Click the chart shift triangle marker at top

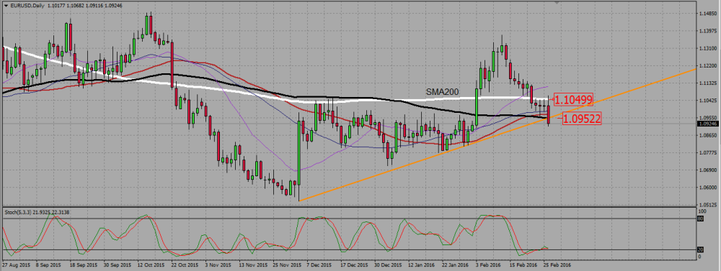pyautogui.click(x=558, y=3)
